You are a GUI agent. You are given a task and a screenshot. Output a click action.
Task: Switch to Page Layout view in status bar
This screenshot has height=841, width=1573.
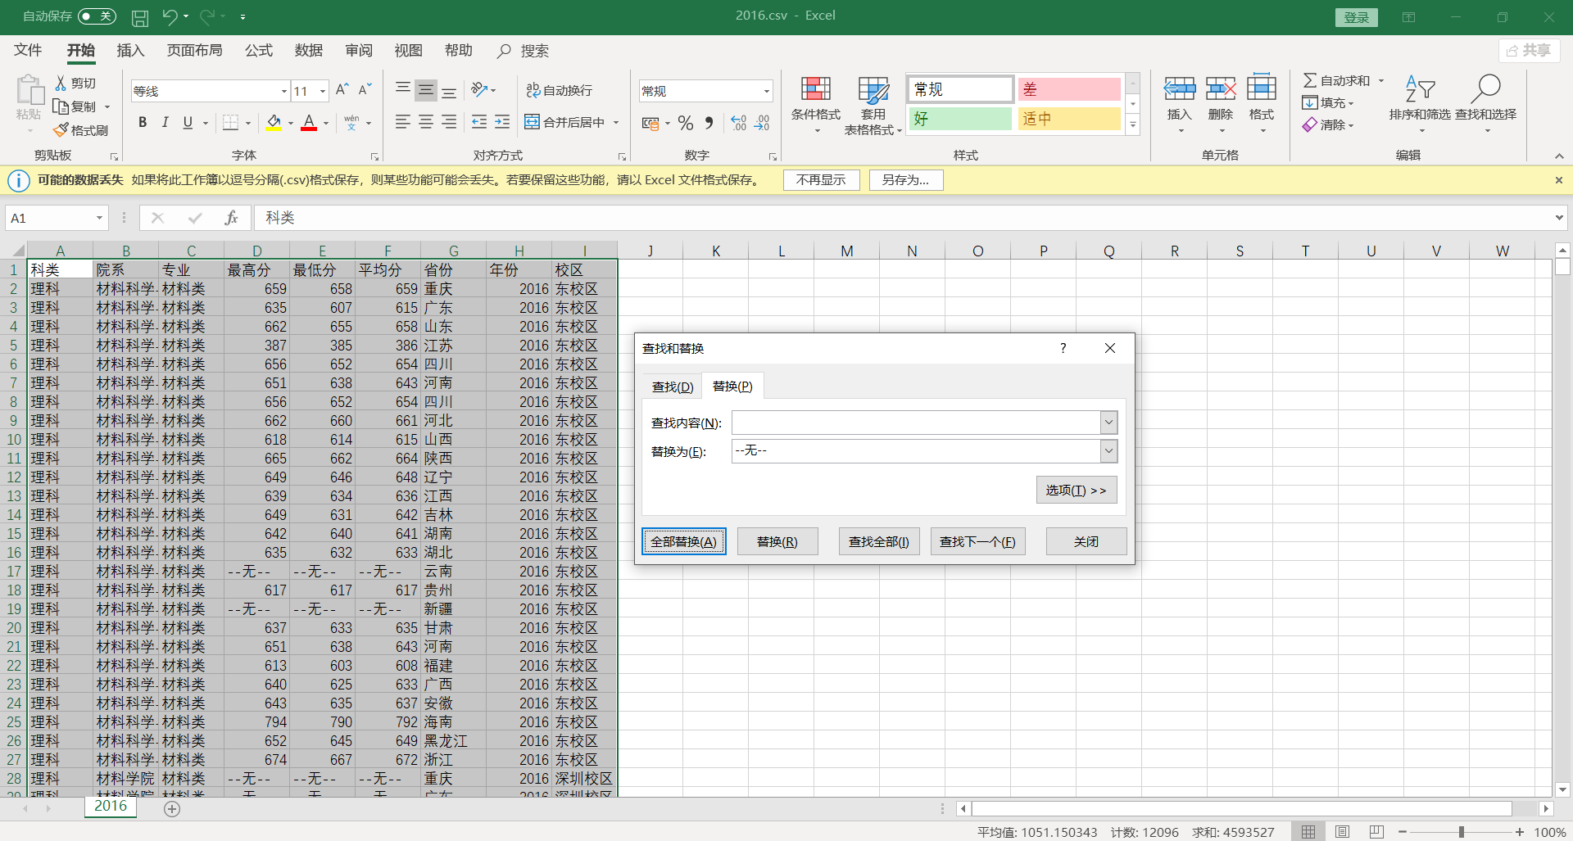click(x=1342, y=832)
